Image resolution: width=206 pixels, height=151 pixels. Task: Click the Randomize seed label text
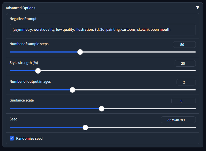29,138
